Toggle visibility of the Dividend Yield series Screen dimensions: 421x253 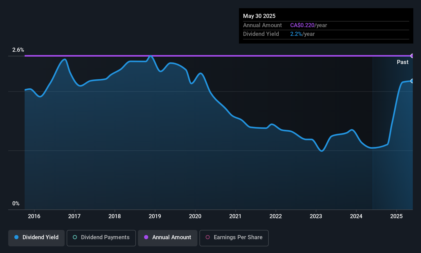pos(36,238)
